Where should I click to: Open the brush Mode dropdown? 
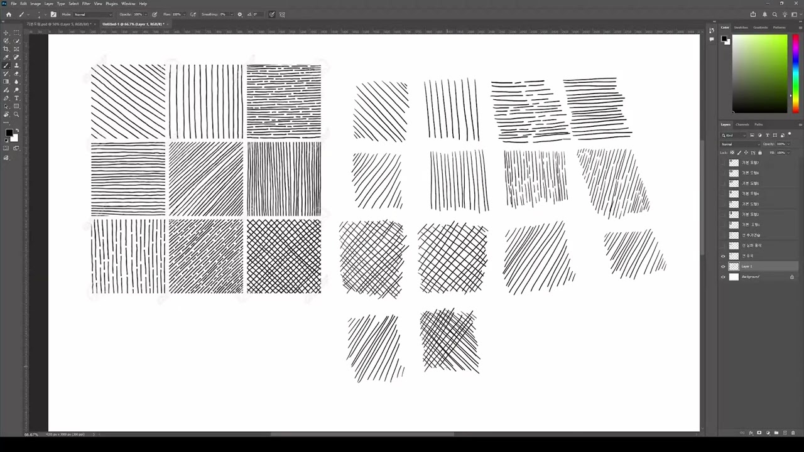pyautogui.click(x=93, y=14)
